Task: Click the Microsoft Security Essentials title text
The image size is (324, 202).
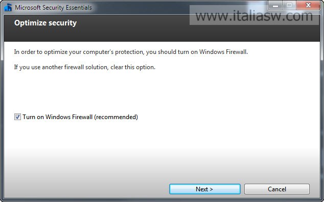Action: pos(53,8)
